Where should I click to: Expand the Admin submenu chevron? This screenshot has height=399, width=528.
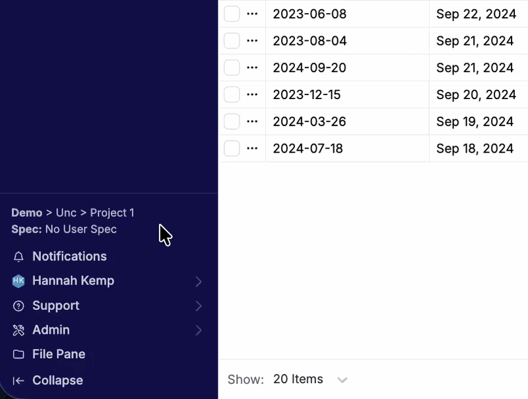pyautogui.click(x=199, y=330)
